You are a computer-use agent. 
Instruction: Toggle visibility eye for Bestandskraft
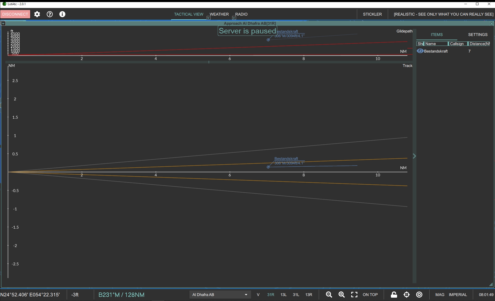(x=420, y=51)
